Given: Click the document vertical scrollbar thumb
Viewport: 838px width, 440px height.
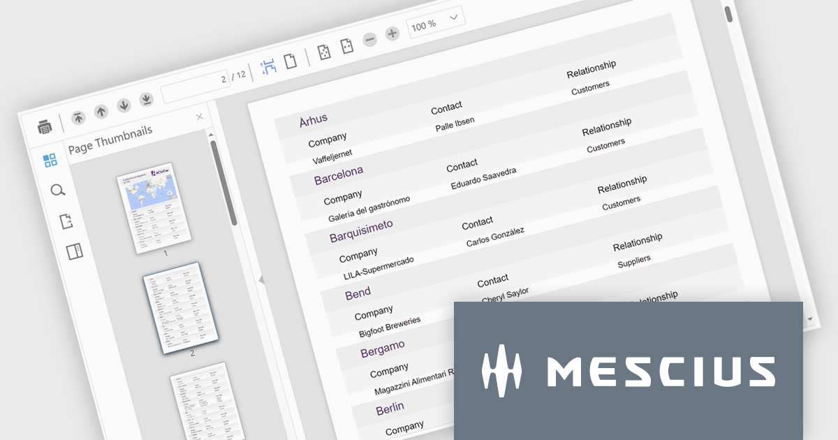Looking at the screenshot, I should pyautogui.click(x=729, y=14).
